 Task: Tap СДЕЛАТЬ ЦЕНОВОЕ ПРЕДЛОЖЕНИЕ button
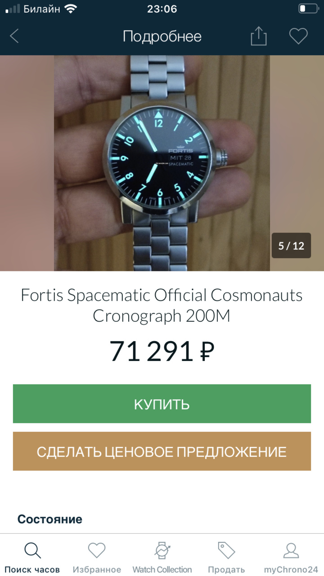tap(162, 451)
